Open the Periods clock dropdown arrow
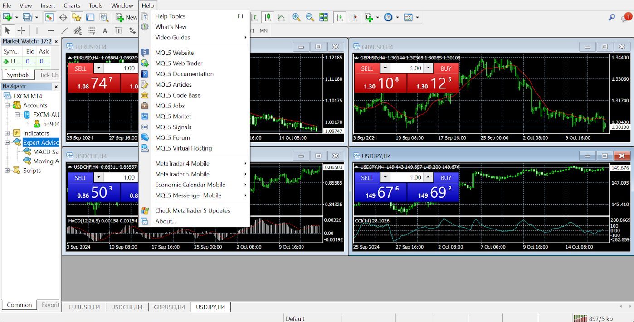The image size is (634, 322). pyautogui.click(x=397, y=17)
